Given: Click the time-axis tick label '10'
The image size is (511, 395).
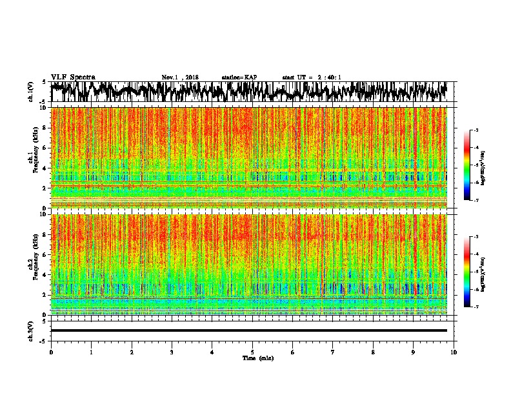Looking at the screenshot, I should [x=454, y=352].
